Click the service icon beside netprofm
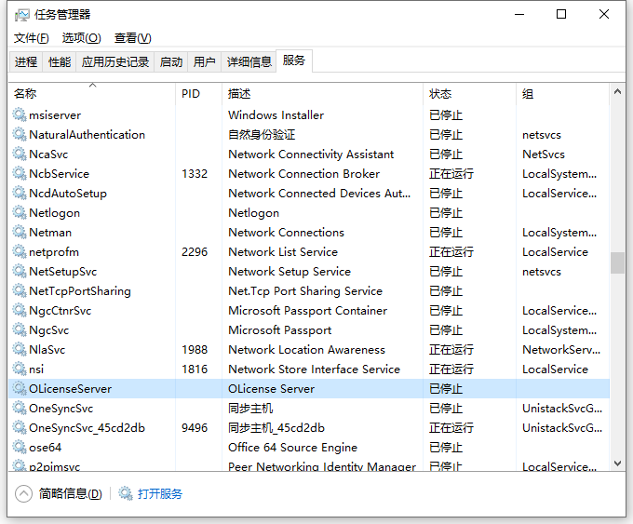 point(20,252)
